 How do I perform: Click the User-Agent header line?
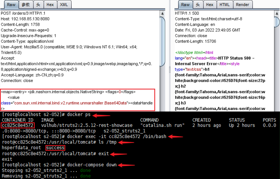click(x=69, y=49)
